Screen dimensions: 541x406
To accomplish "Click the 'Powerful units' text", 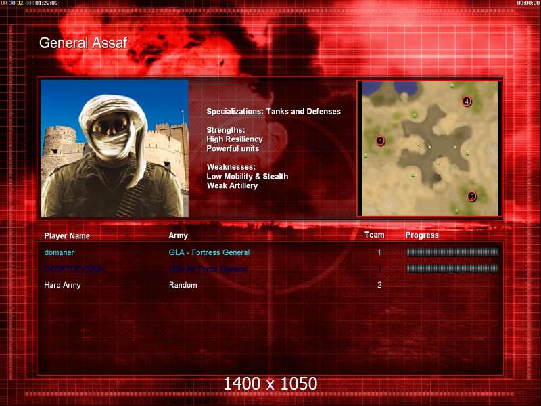I will [233, 148].
